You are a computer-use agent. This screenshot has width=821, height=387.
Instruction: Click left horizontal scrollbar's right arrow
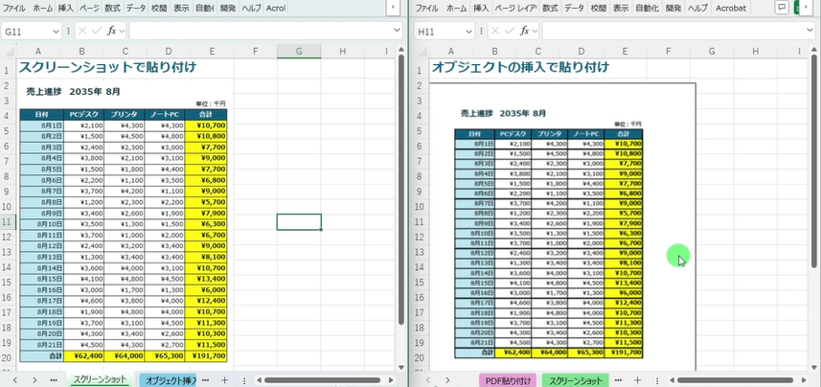(x=391, y=380)
